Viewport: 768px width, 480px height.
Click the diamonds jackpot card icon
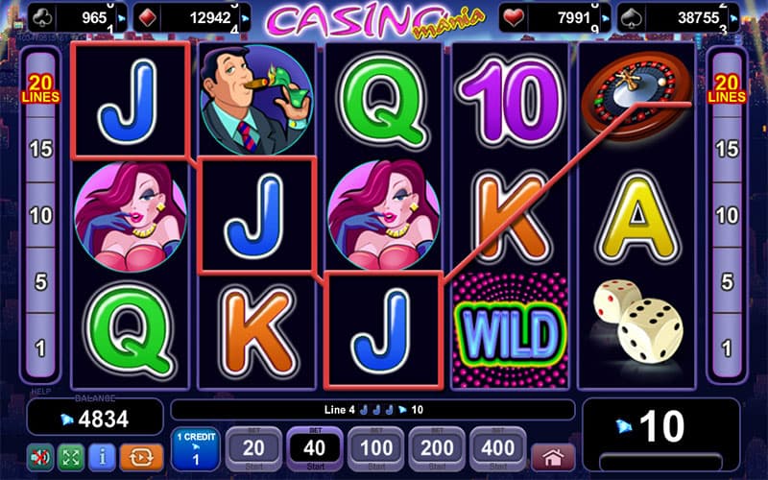tap(148, 18)
